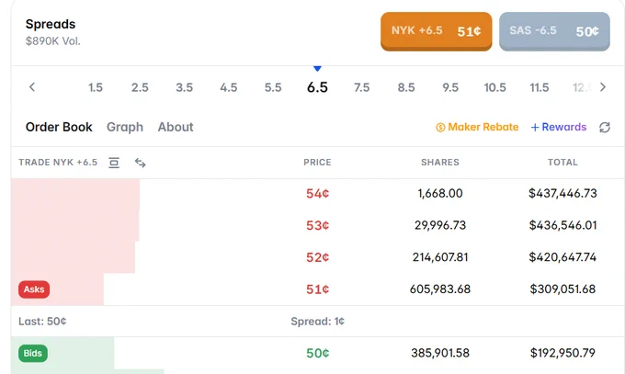Click the red Asks badge
Screen dimensions: 625x374
[34, 289]
